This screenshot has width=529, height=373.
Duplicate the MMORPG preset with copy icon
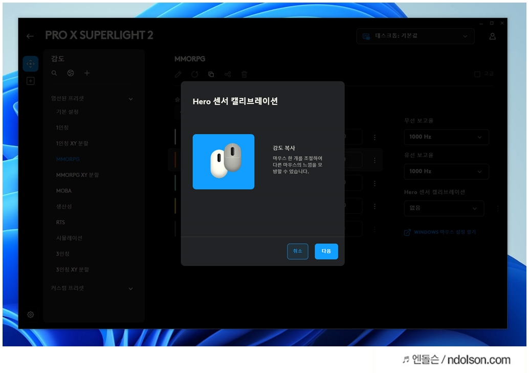pos(211,74)
